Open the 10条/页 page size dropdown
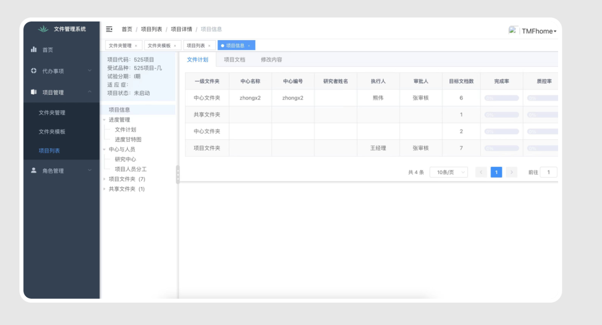 449,172
